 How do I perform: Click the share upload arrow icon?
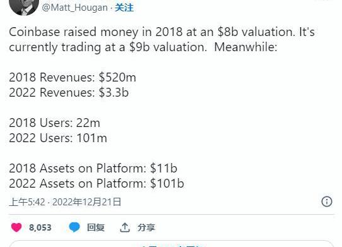click(125, 227)
